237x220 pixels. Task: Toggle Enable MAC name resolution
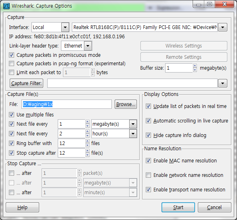click(148, 160)
